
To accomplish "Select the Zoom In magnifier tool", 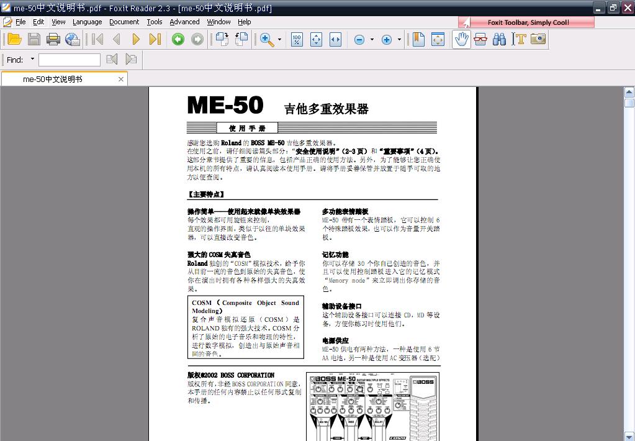I will point(266,39).
